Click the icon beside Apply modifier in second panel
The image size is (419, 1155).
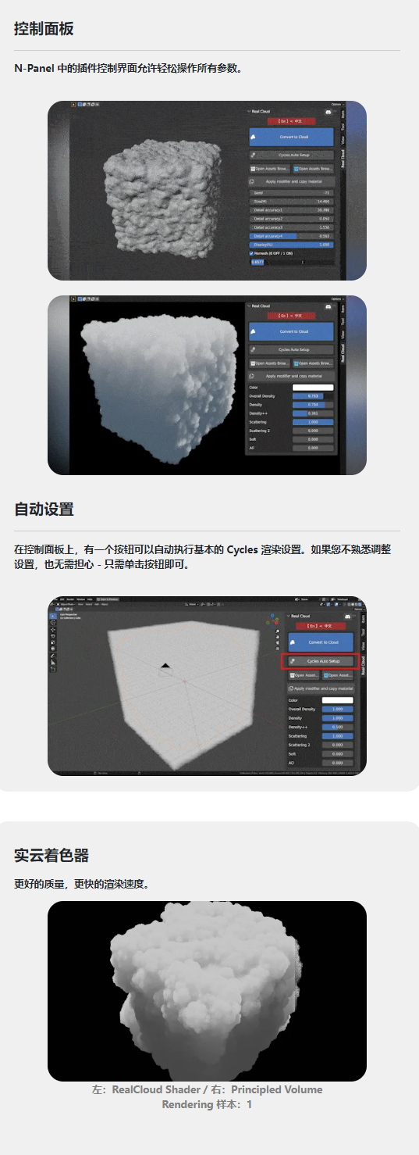click(x=252, y=376)
